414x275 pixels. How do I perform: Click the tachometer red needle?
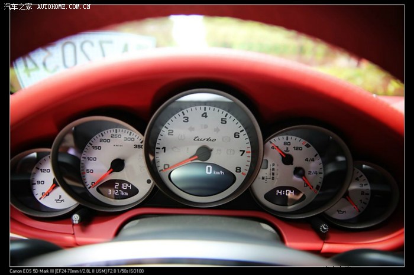[x=182, y=162]
